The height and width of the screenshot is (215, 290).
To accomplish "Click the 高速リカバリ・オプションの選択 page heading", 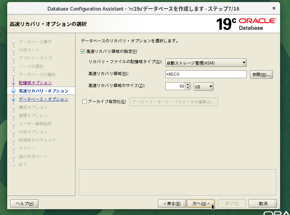I will point(48,24).
